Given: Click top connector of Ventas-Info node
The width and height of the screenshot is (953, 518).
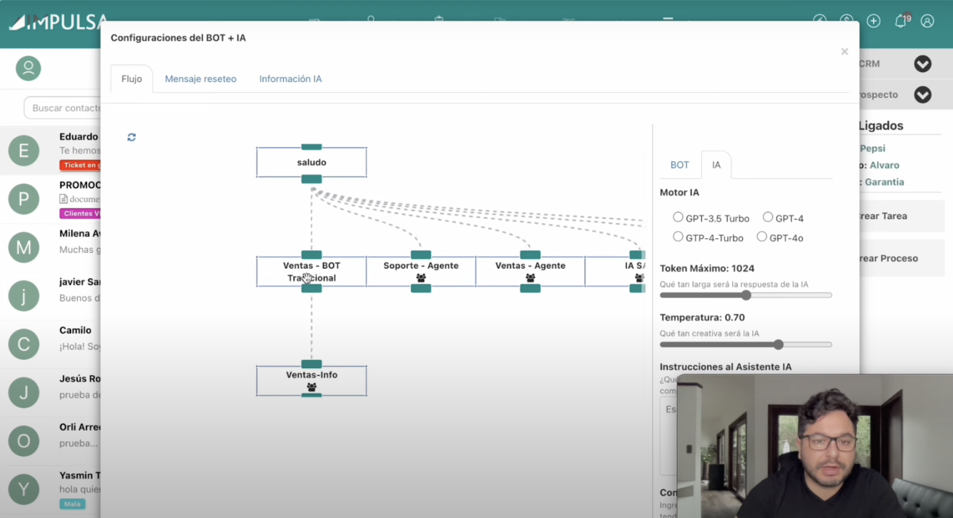Looking at the screenshot, I should click(x=311, y=364).
